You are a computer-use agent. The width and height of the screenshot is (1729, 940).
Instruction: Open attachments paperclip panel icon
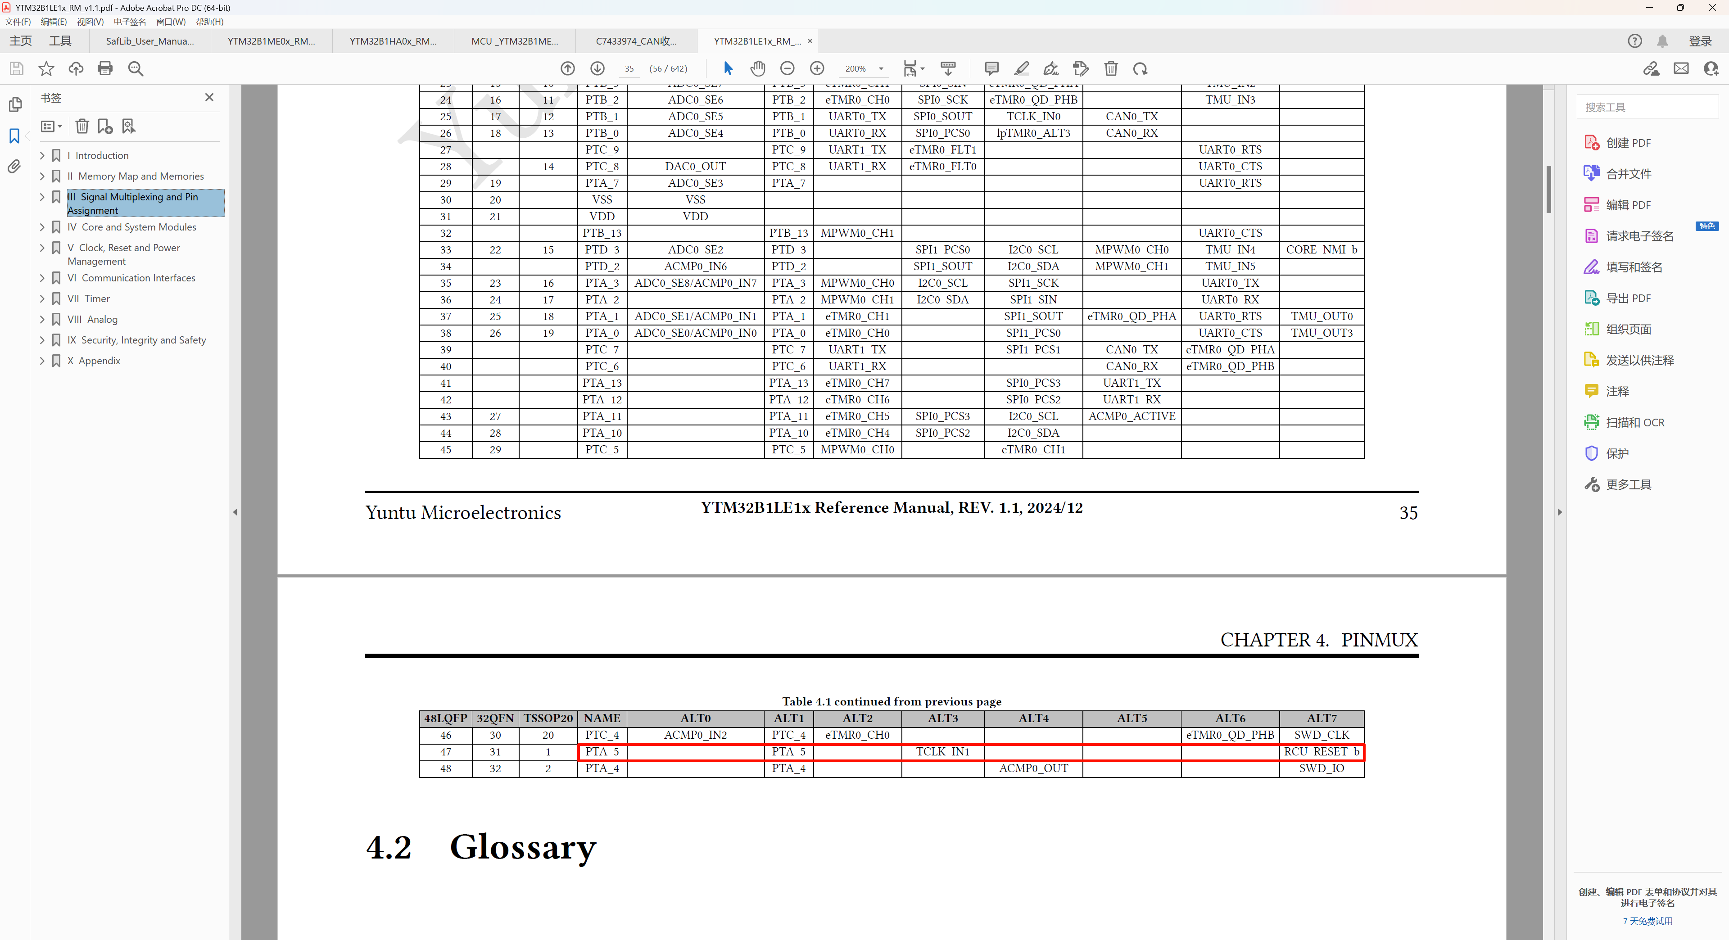pyautogui.click(x=14, y=167)
